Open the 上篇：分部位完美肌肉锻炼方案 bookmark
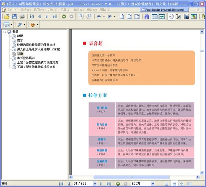 [x=37, y=62]
